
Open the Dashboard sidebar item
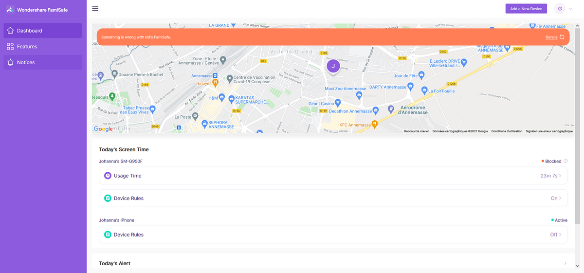43,31
